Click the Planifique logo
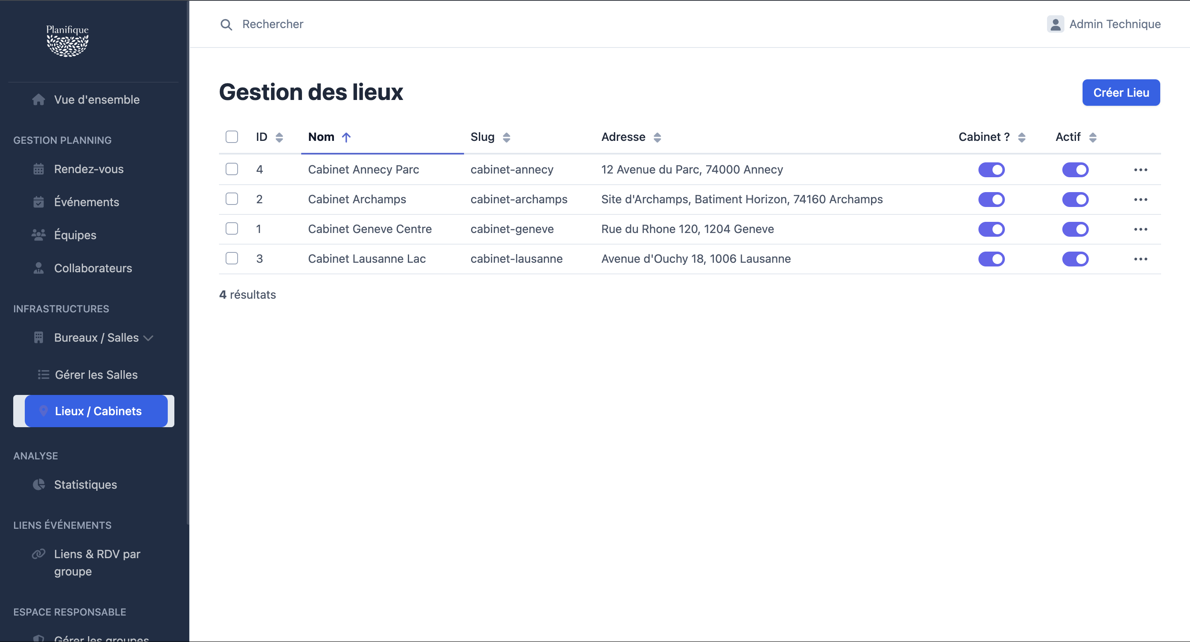 coord(67,40)
